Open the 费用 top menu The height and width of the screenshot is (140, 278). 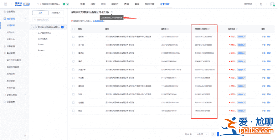point(127,4)
